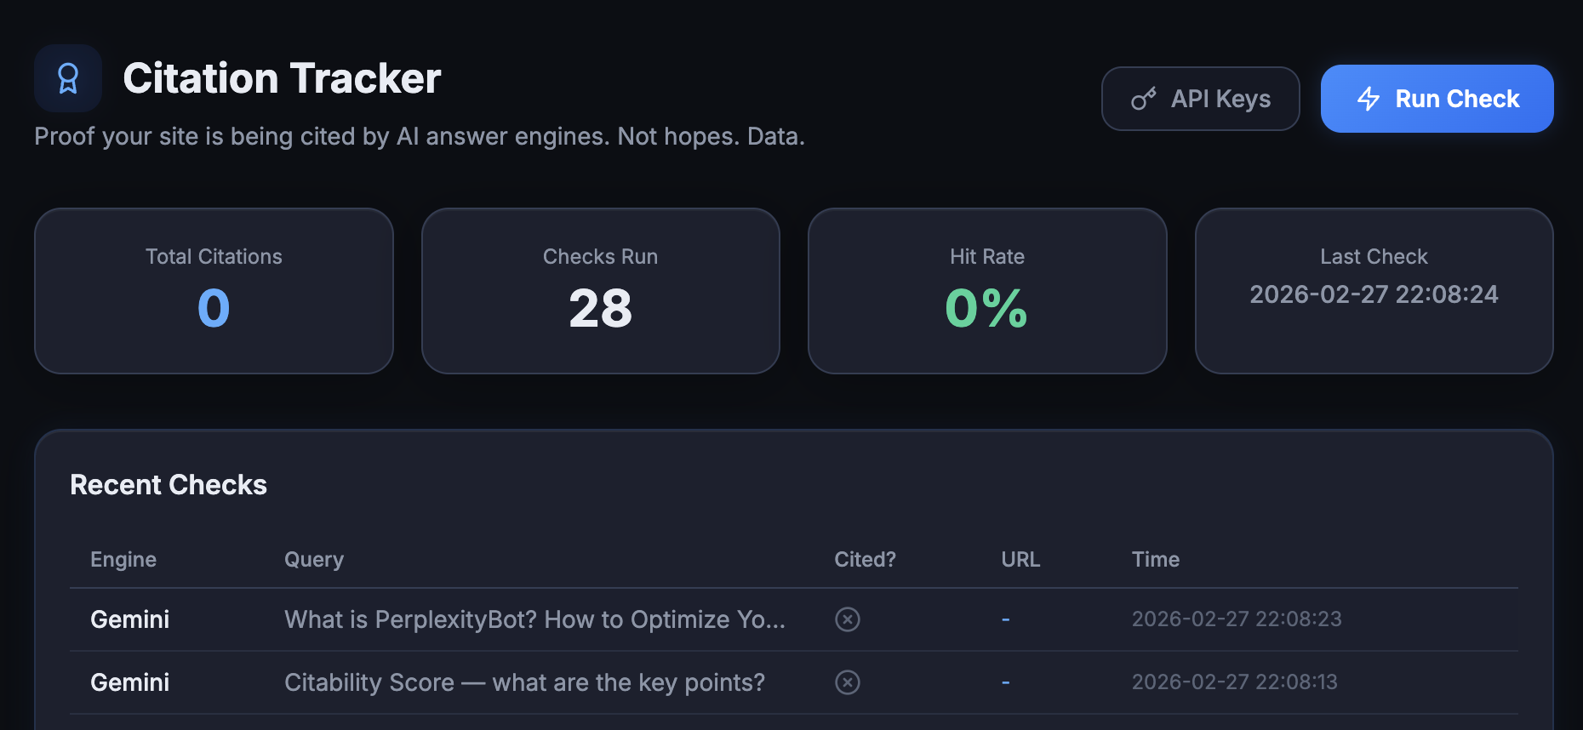Viewport: 1583px width, 730px height.
Task: Sort by the Engine column header
Action: (123, 559)
